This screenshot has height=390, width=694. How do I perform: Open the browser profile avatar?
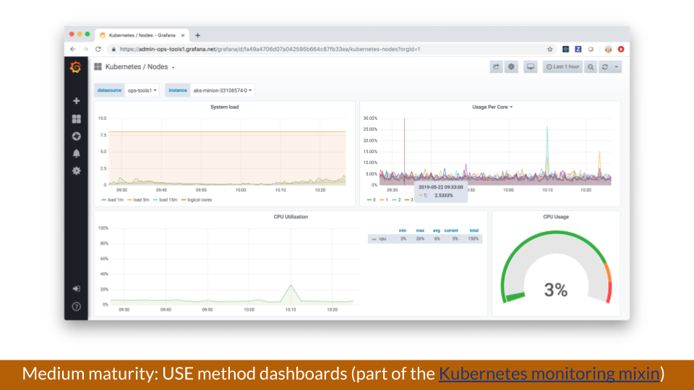click(608, 49)
